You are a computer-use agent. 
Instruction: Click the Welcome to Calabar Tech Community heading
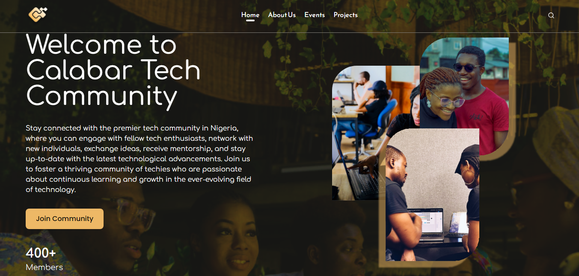(113, 70)
